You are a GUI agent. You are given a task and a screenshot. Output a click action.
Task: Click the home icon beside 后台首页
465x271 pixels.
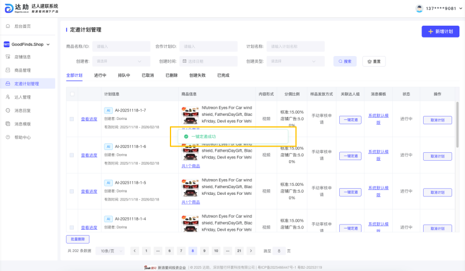[x=8, y=26]
